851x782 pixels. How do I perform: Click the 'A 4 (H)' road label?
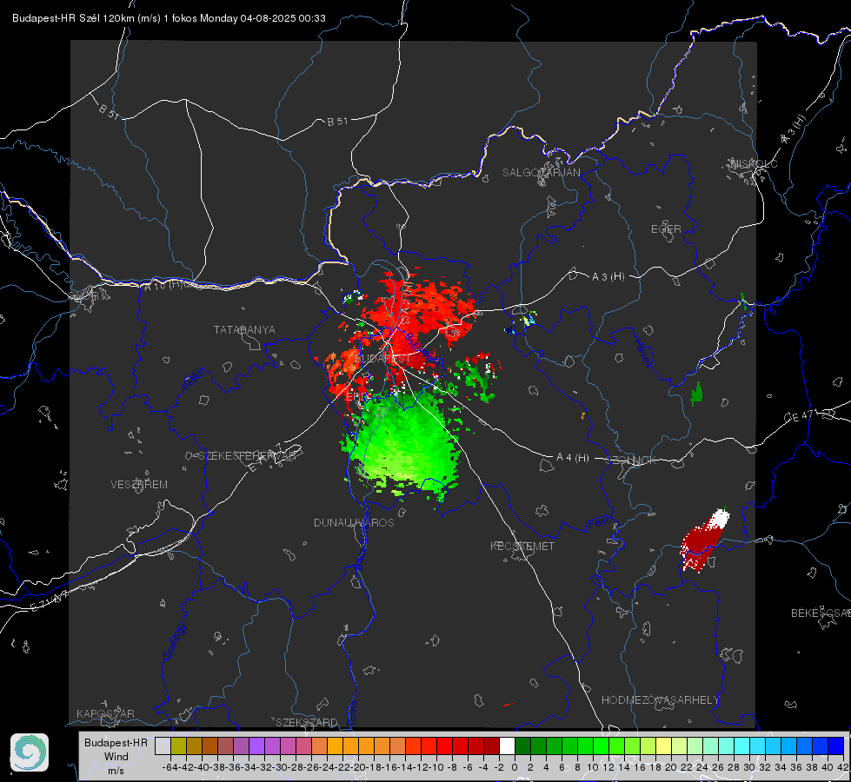click(573, 458)
